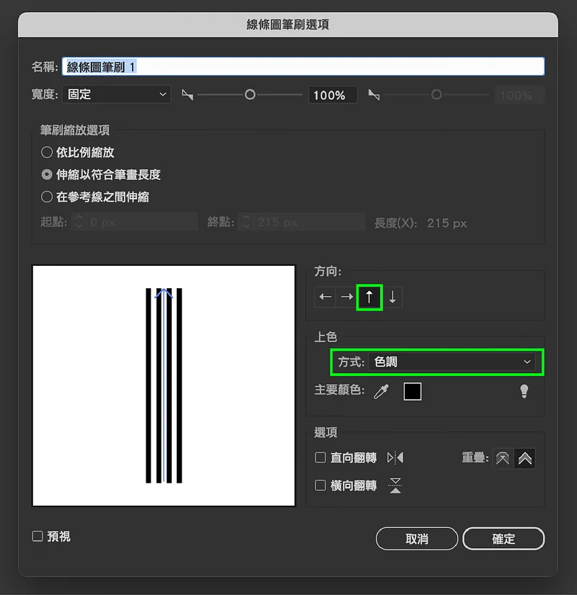The image size is (577, 595).
Task: Set brush direction to down arrow
Action: click(392, 297)
